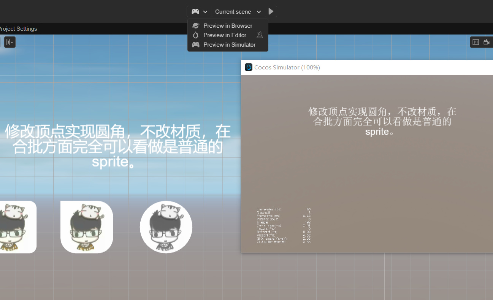This screenshot has width=493, height=300.
Task: Select the partially visible avatar sprite at left edge
Action: pyautogui.click(x=18, y=227)
